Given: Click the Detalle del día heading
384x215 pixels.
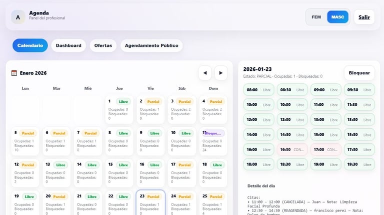Looking at the screenshot, I should (x=261, y=186).
